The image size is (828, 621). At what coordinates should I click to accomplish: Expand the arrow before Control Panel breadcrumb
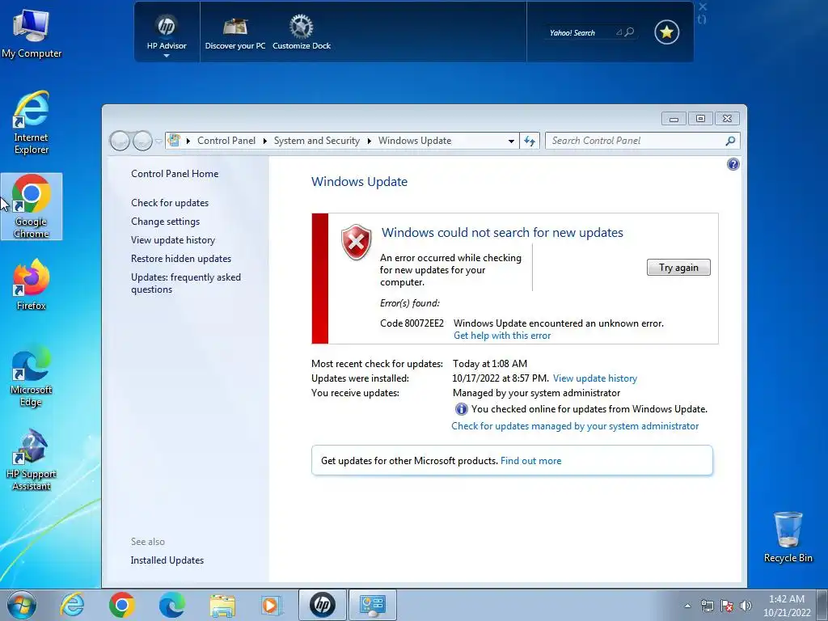point(188,141)
